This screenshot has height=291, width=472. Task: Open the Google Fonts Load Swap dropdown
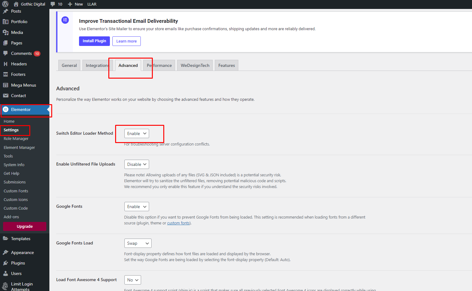pos(138,243)
